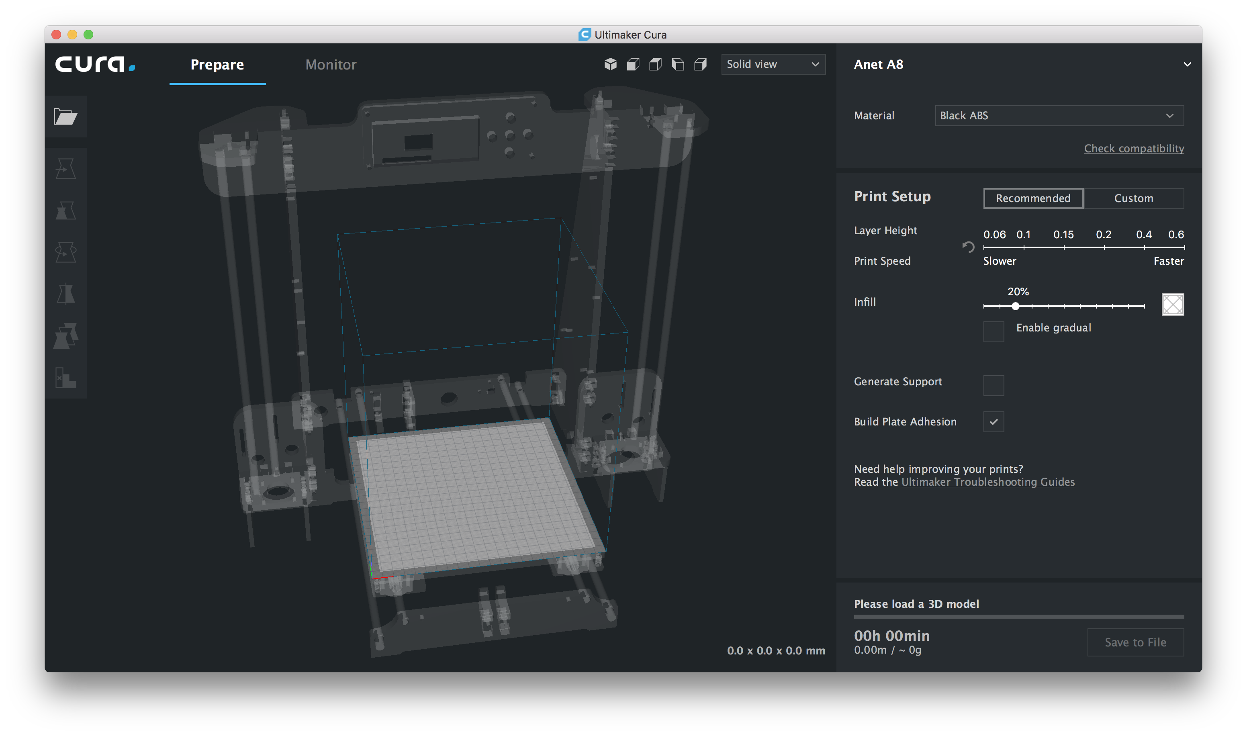Screen dimensions: 1247x736
Task: Click the Please load a 3D model message
Action: click(916, 604)
